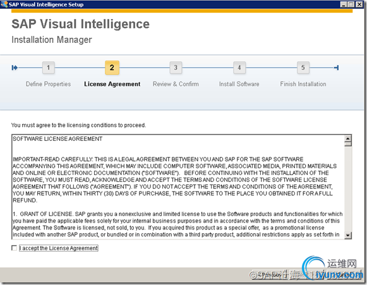
Task: Close the SAP Visual Intelligence Setup window
Action: [359, 4]
